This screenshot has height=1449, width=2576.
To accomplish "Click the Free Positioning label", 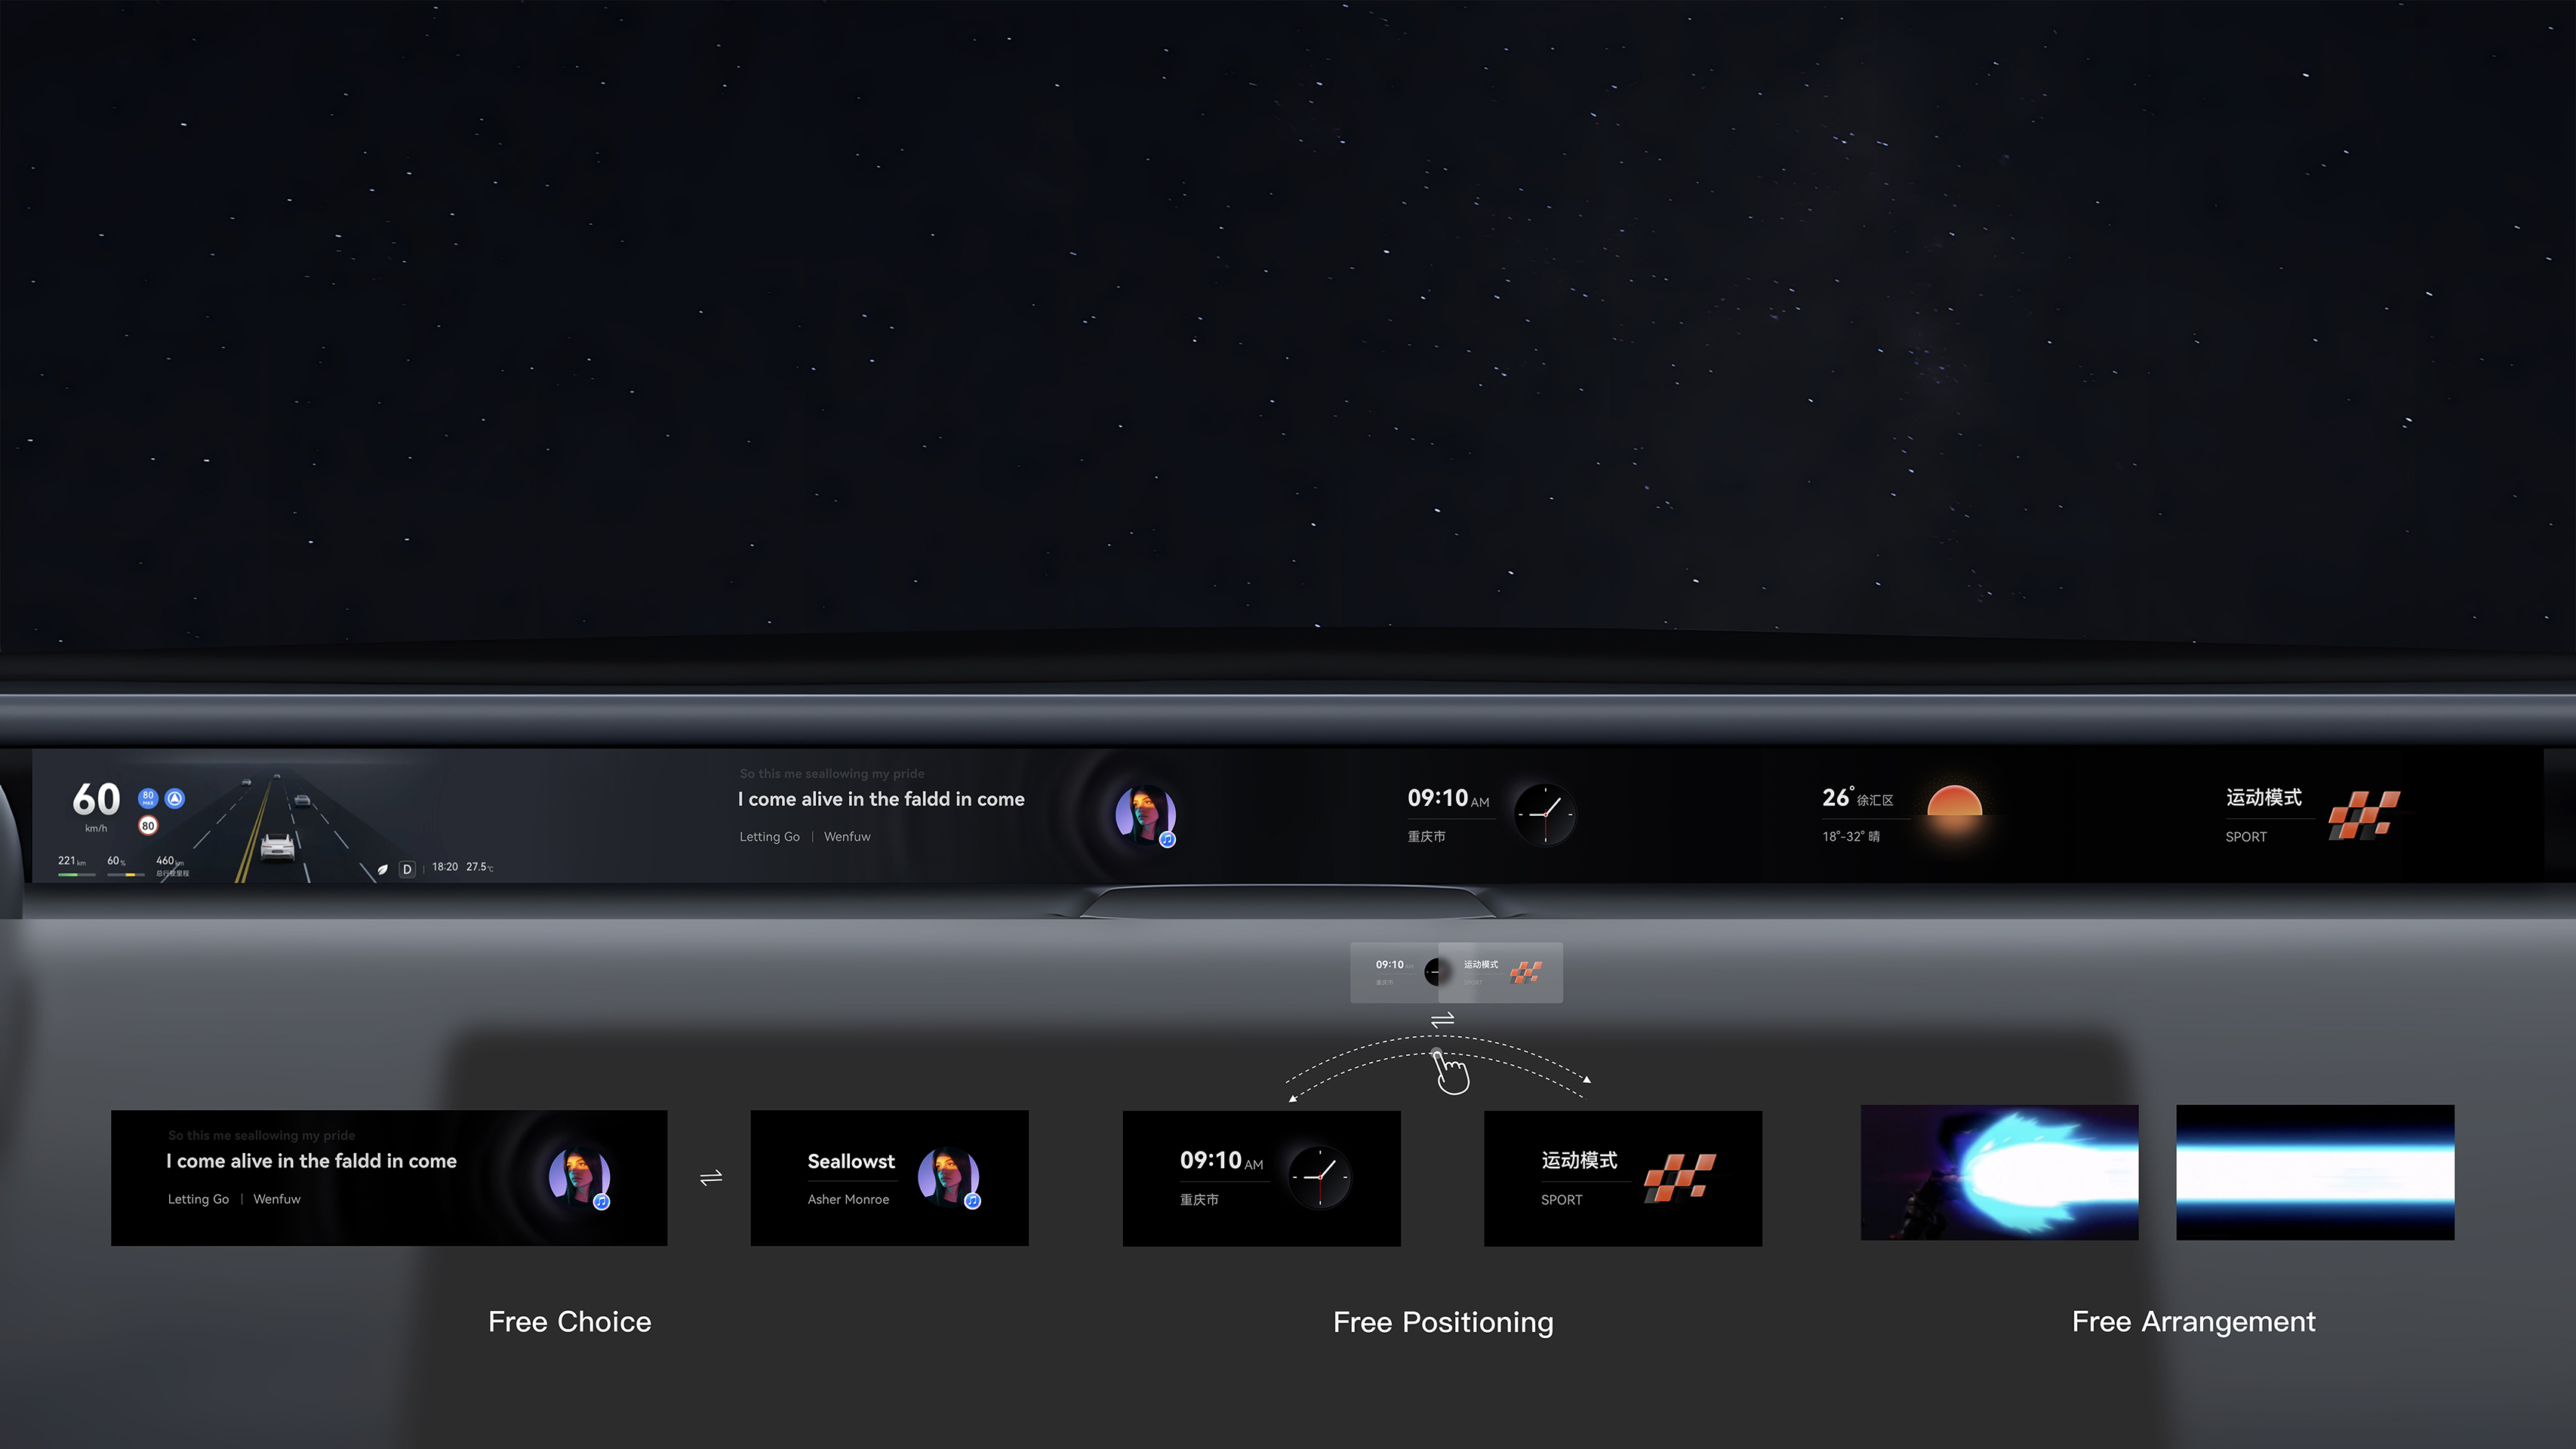I will pyautogui.click(x=1443, y=1322).
